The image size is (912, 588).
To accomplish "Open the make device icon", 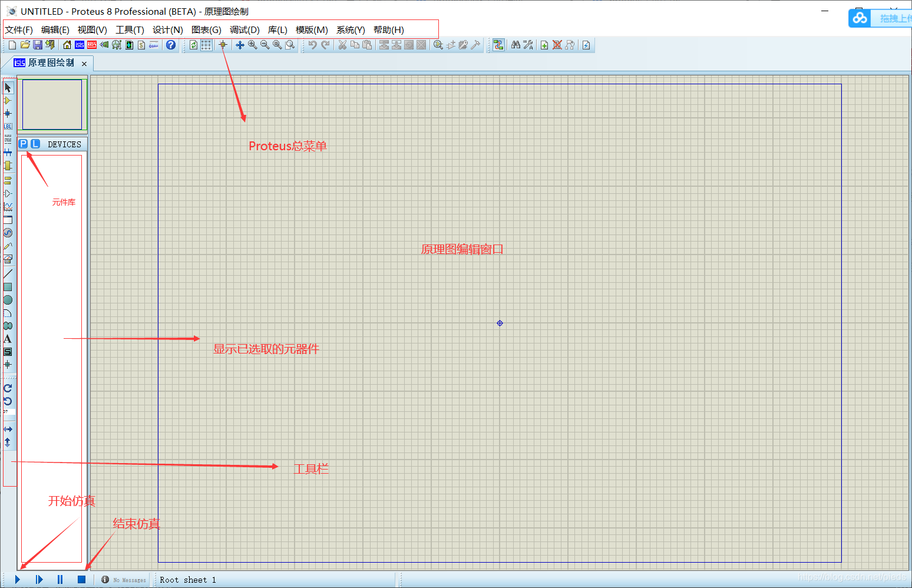I will [451, 45].
